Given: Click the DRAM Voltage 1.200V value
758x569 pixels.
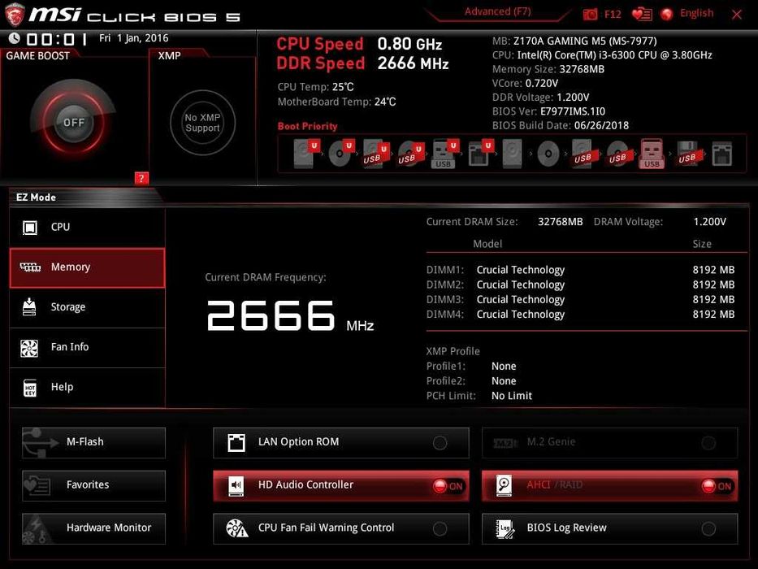Looking at the screenshot, I should pyautogui.click(x=709, y=222).
